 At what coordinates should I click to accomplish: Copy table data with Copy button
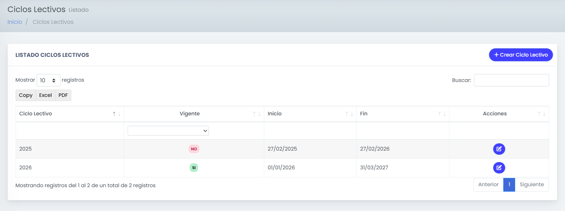(x=26, y=95)
